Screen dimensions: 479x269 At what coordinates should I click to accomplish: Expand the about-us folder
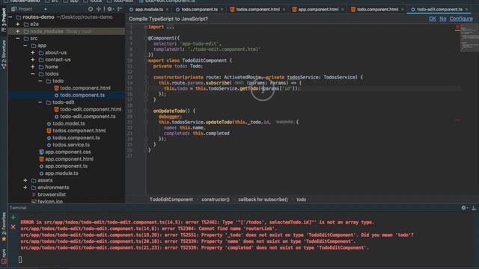click(33, 52)
